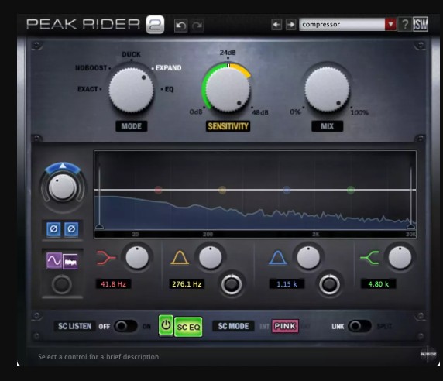Click the dark knob under waveform icons

pos(62,284)
